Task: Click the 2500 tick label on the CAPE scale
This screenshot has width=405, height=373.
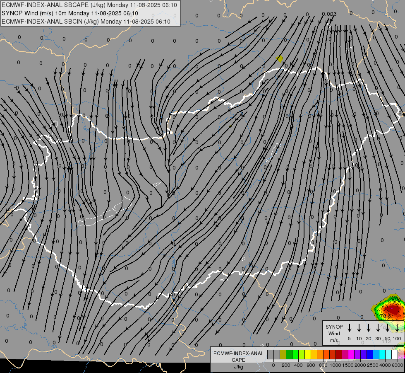Action: point(373,365)
